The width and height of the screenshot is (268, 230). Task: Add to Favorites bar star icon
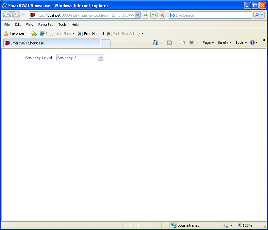(34, 34)
